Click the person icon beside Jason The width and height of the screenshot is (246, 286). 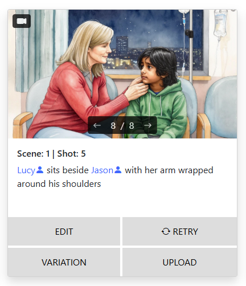118,170
